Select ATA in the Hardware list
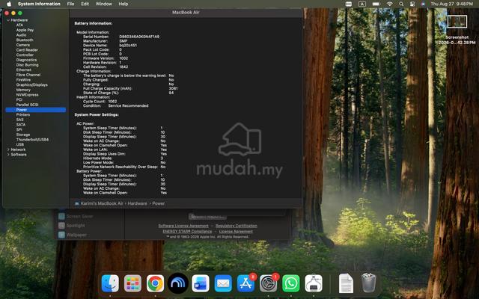Image resolution: width=479 pixels, height=299 pixels. (x=19, y=25)
